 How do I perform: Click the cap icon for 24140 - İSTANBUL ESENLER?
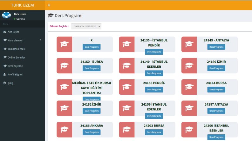[x=127, y=65]
